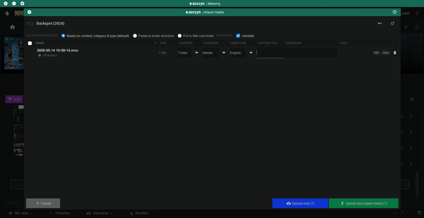Click the sort arrow in Name column

155,43
